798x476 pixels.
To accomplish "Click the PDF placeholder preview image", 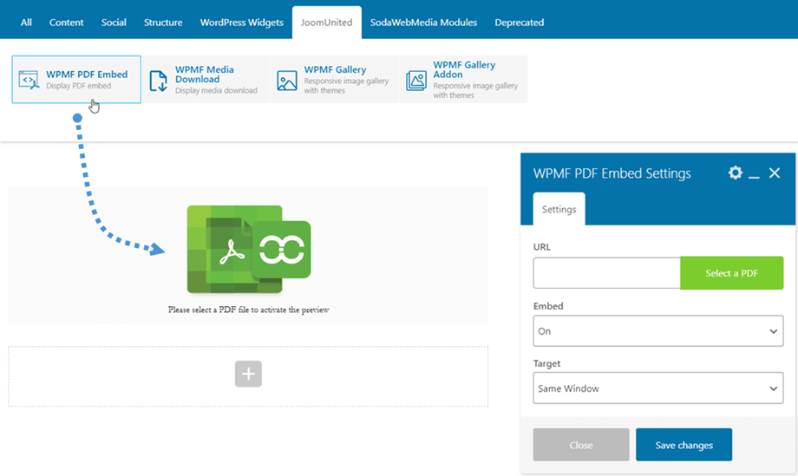I will (x=248, y=250).
